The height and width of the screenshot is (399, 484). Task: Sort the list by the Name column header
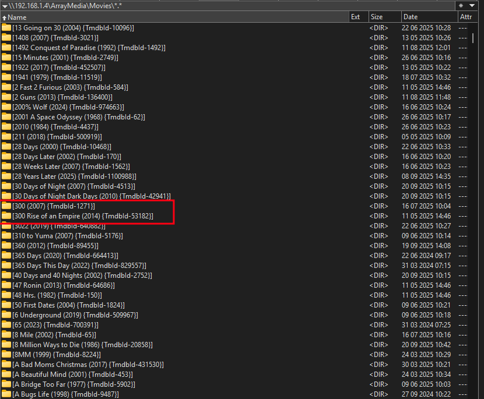pyautogui.click(x=174, y=17)
